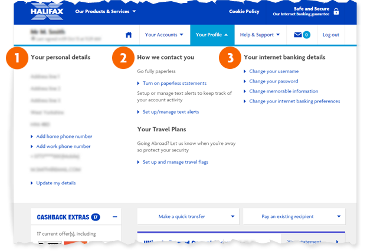Click the Your Travel Plans heading
This screenshot has width=367, height=251.
pos(162,129)
